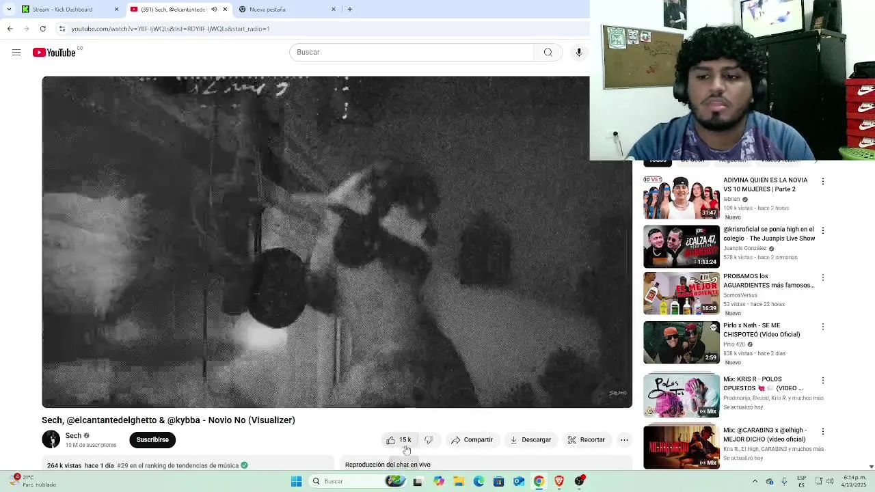Close the Stream - Kick Dashboard tab
Image resolution: width=875 pixels, height=492 pixels.
coord(116,10)
